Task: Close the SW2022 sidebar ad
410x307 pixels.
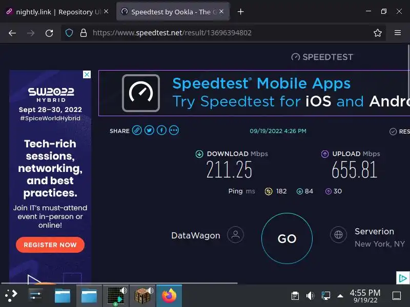Action: tap(87, 74)
